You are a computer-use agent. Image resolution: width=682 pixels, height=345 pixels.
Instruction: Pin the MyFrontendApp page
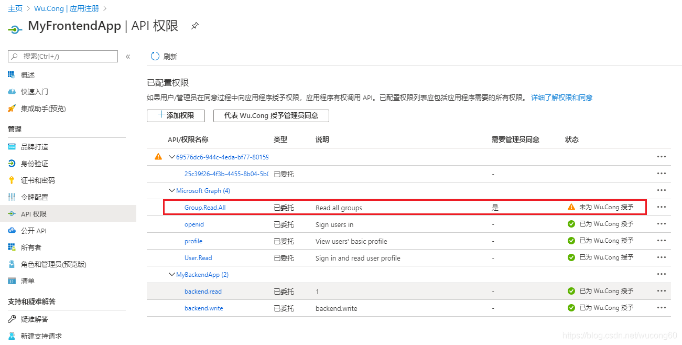[x=195, y=26]
